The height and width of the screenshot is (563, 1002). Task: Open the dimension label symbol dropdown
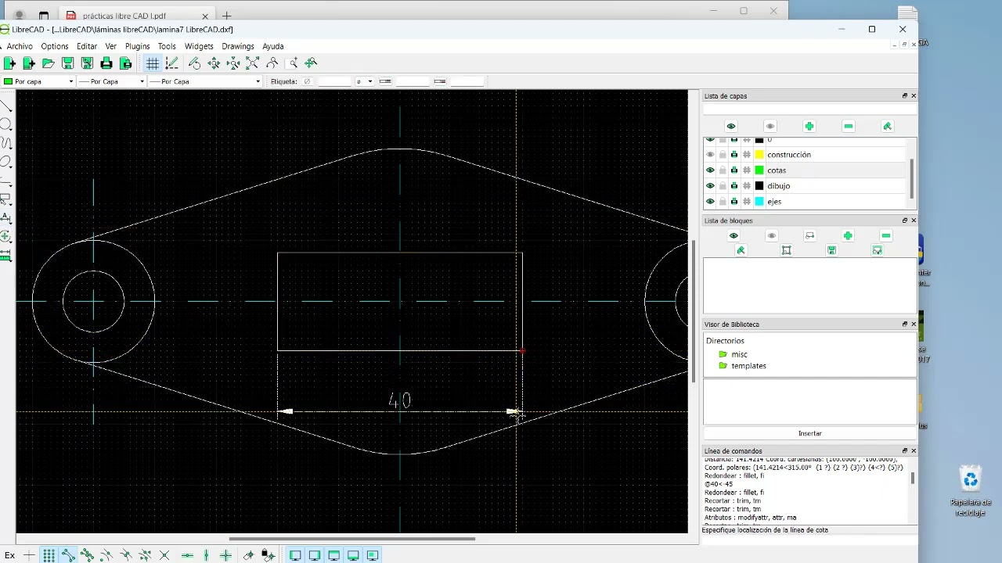364,81
